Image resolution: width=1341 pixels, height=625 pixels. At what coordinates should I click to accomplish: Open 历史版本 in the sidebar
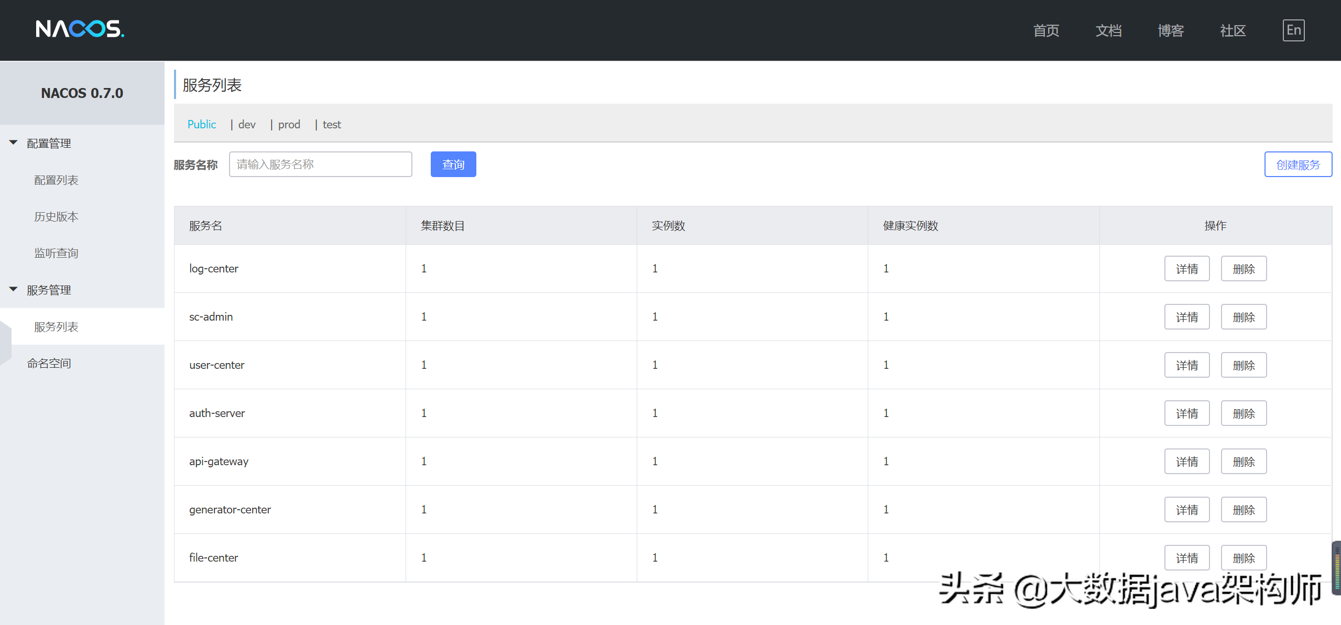coord(56,217)
